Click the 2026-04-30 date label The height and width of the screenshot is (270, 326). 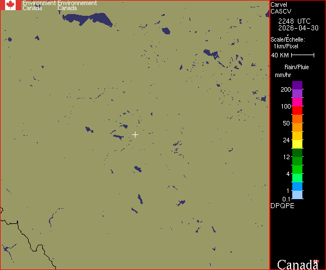pyautogui.click(x=298, y=28)
